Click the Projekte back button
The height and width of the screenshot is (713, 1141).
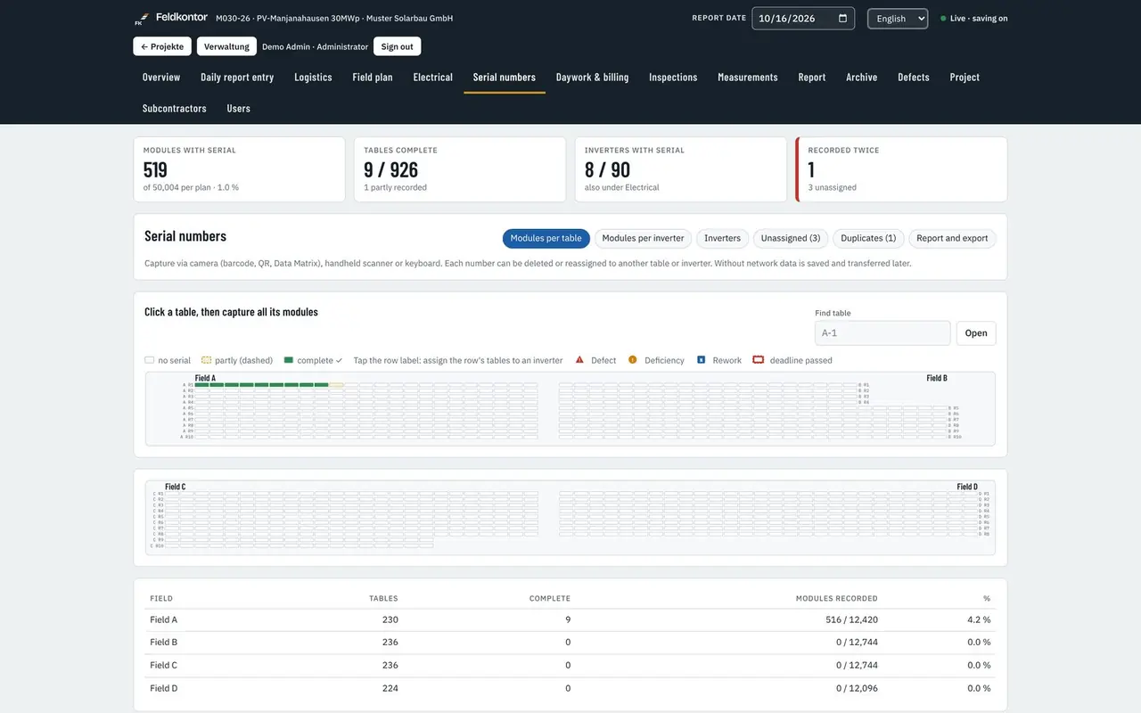(162, 46)
